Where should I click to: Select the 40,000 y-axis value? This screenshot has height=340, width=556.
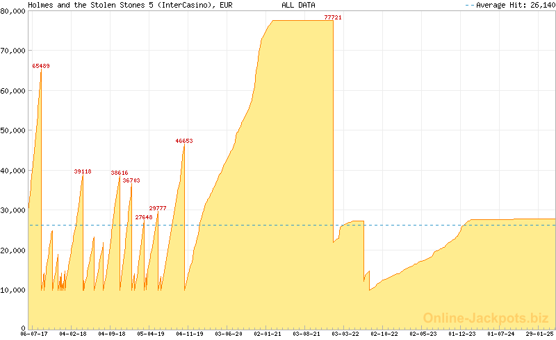(x=13, y=170)
